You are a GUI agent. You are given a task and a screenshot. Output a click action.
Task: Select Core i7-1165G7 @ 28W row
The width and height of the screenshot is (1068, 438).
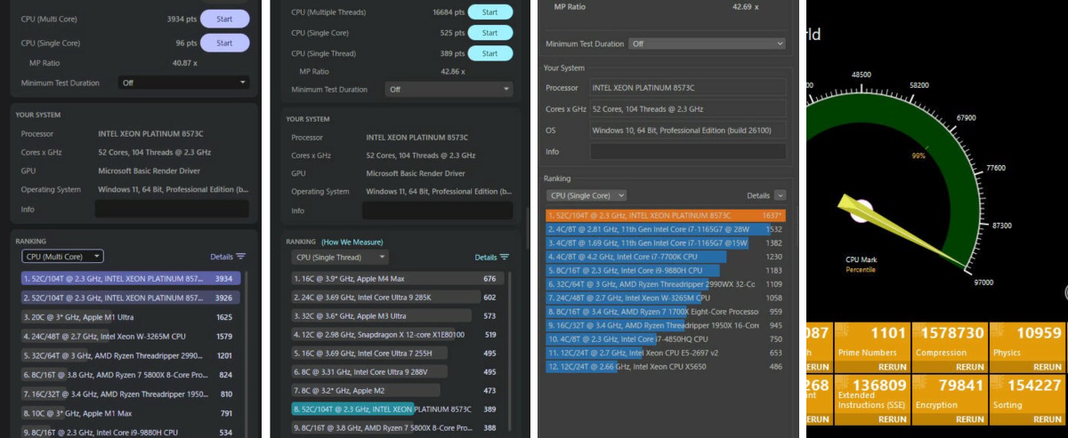[x=667, y=229]
